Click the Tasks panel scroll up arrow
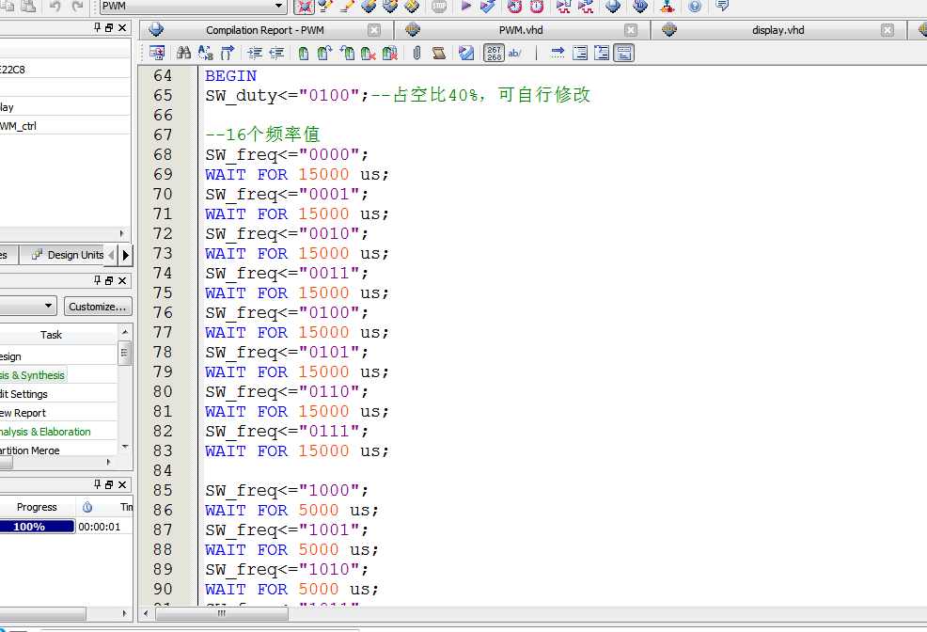Viewport: 927px width, 632px height. tap(125, 332)
